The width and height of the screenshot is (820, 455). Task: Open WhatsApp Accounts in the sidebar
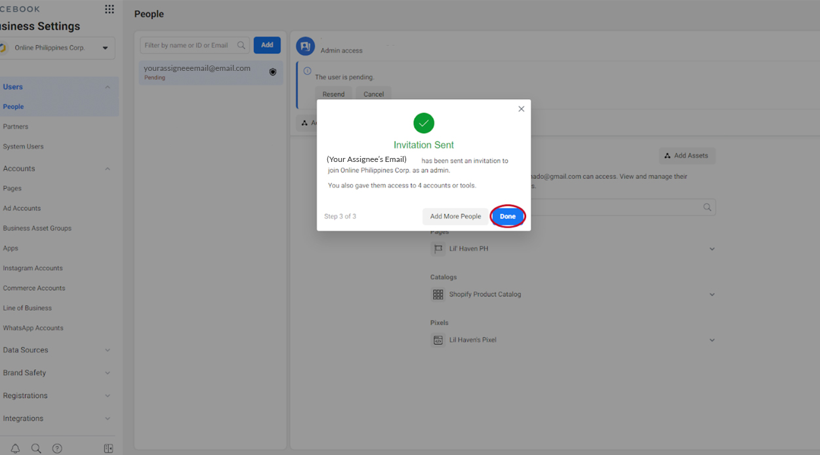tap(33, 328)
